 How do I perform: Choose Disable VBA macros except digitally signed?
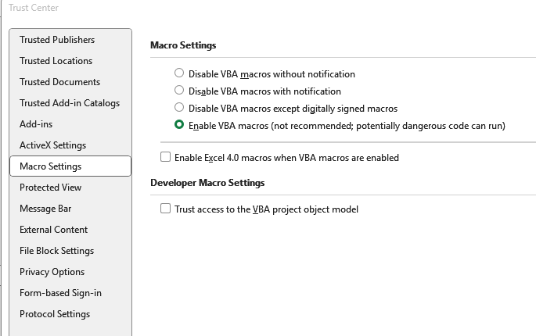(179, 108)
